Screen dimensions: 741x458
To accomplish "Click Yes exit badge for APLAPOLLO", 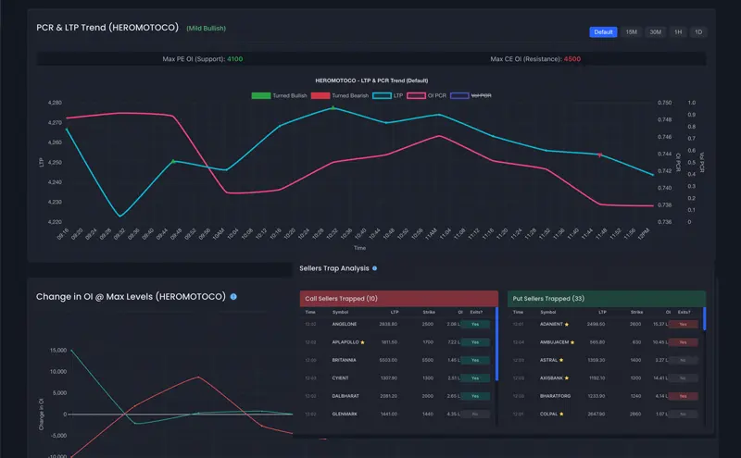I will coord(475,342).
